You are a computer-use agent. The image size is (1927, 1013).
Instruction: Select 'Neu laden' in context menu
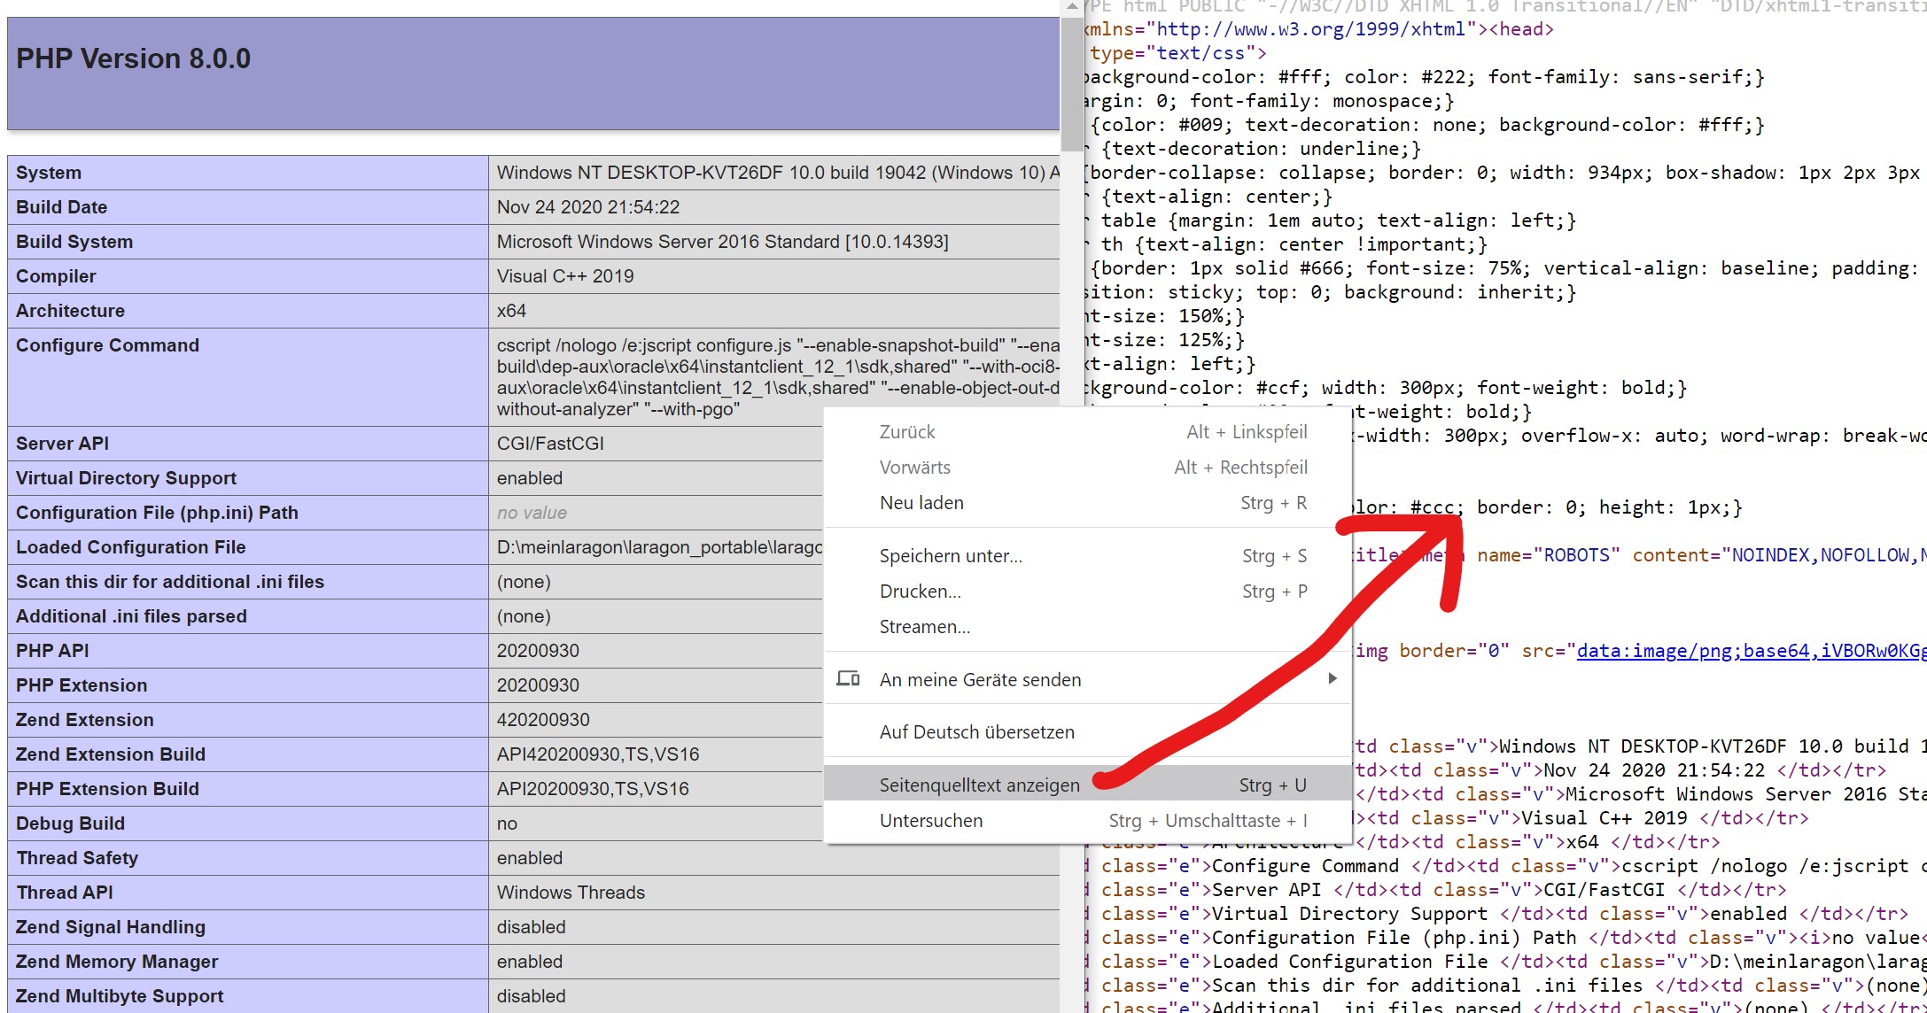pos(1088,503)
